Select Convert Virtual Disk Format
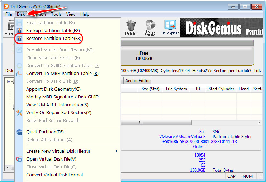The width and height of the screenshot is (266, 182). point(54,175)
